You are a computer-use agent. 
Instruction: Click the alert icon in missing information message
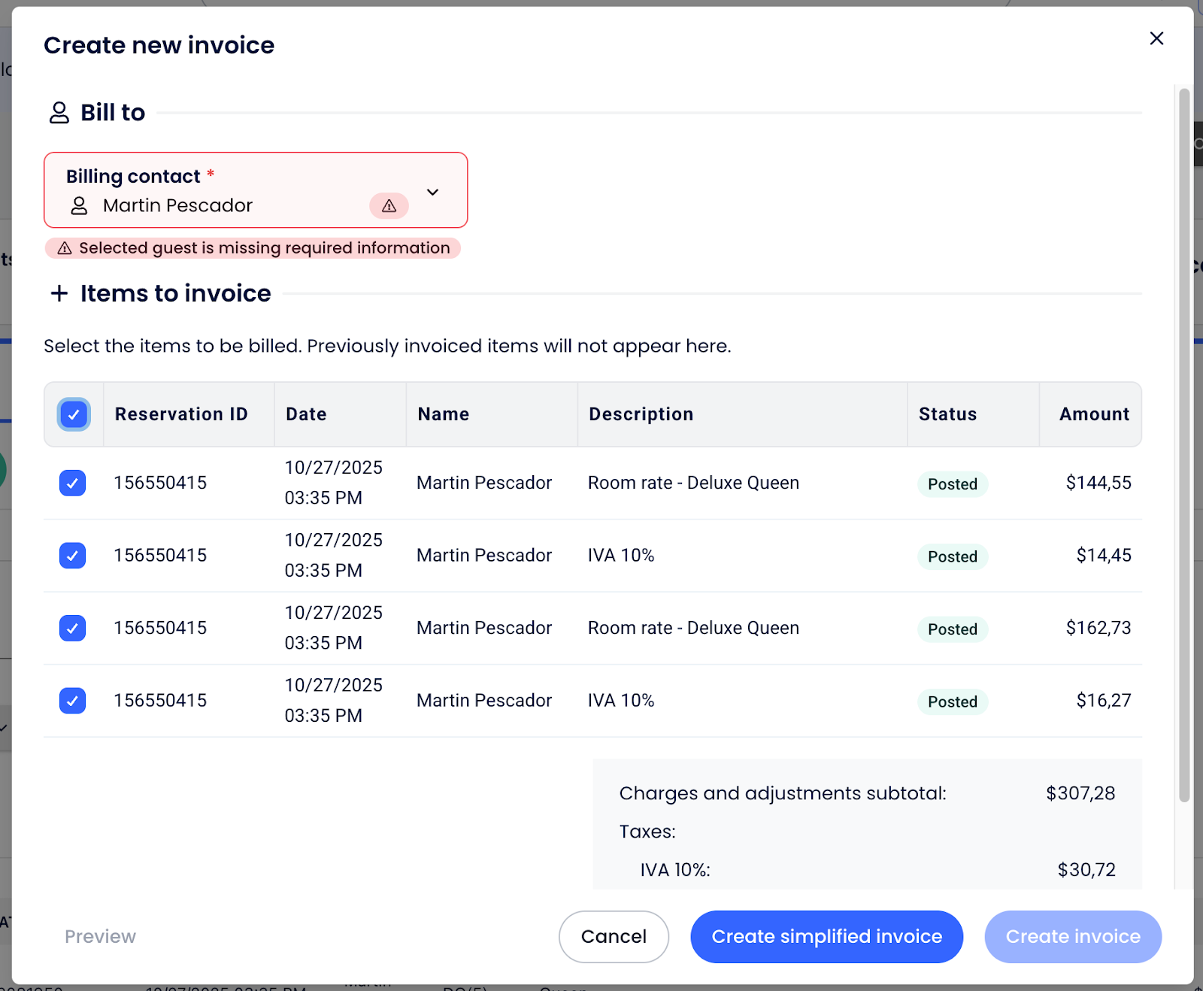click(x=65, y=248)
